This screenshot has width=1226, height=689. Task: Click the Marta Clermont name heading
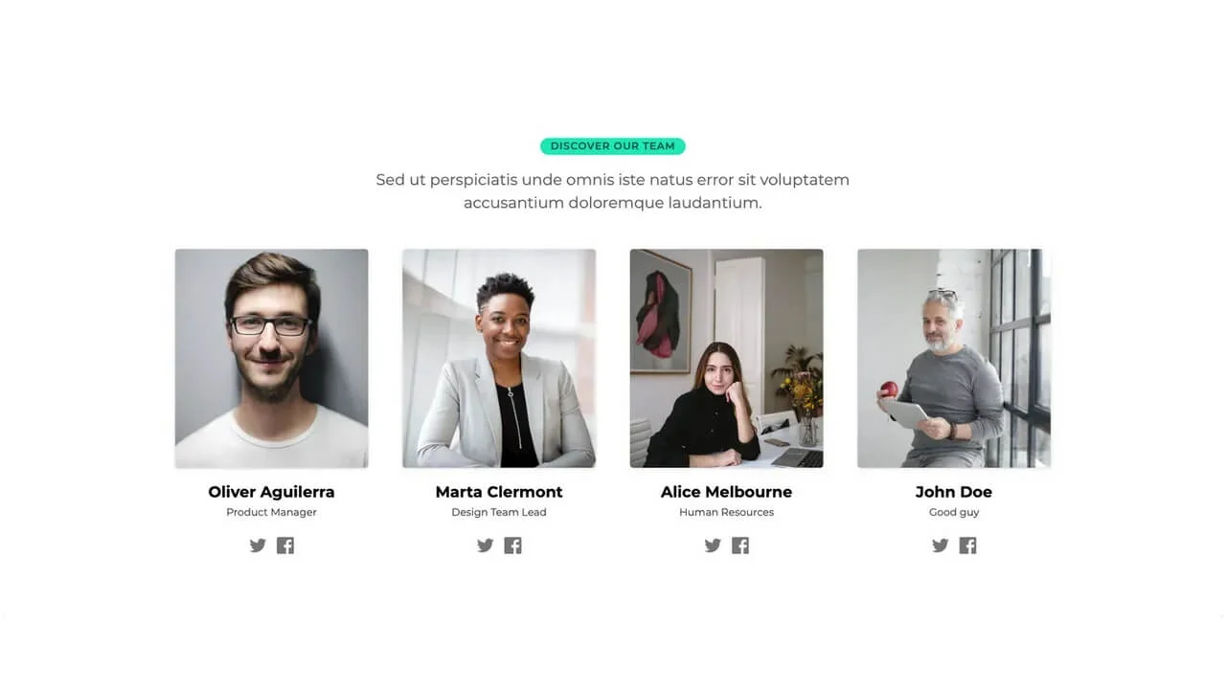pos(499,492)
